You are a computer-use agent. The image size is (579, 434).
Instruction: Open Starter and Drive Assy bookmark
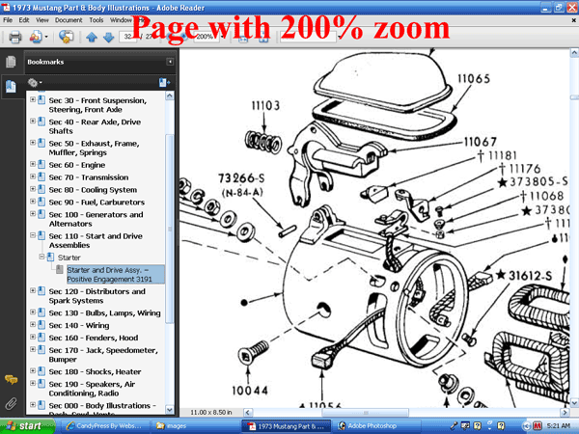(114, 274)
